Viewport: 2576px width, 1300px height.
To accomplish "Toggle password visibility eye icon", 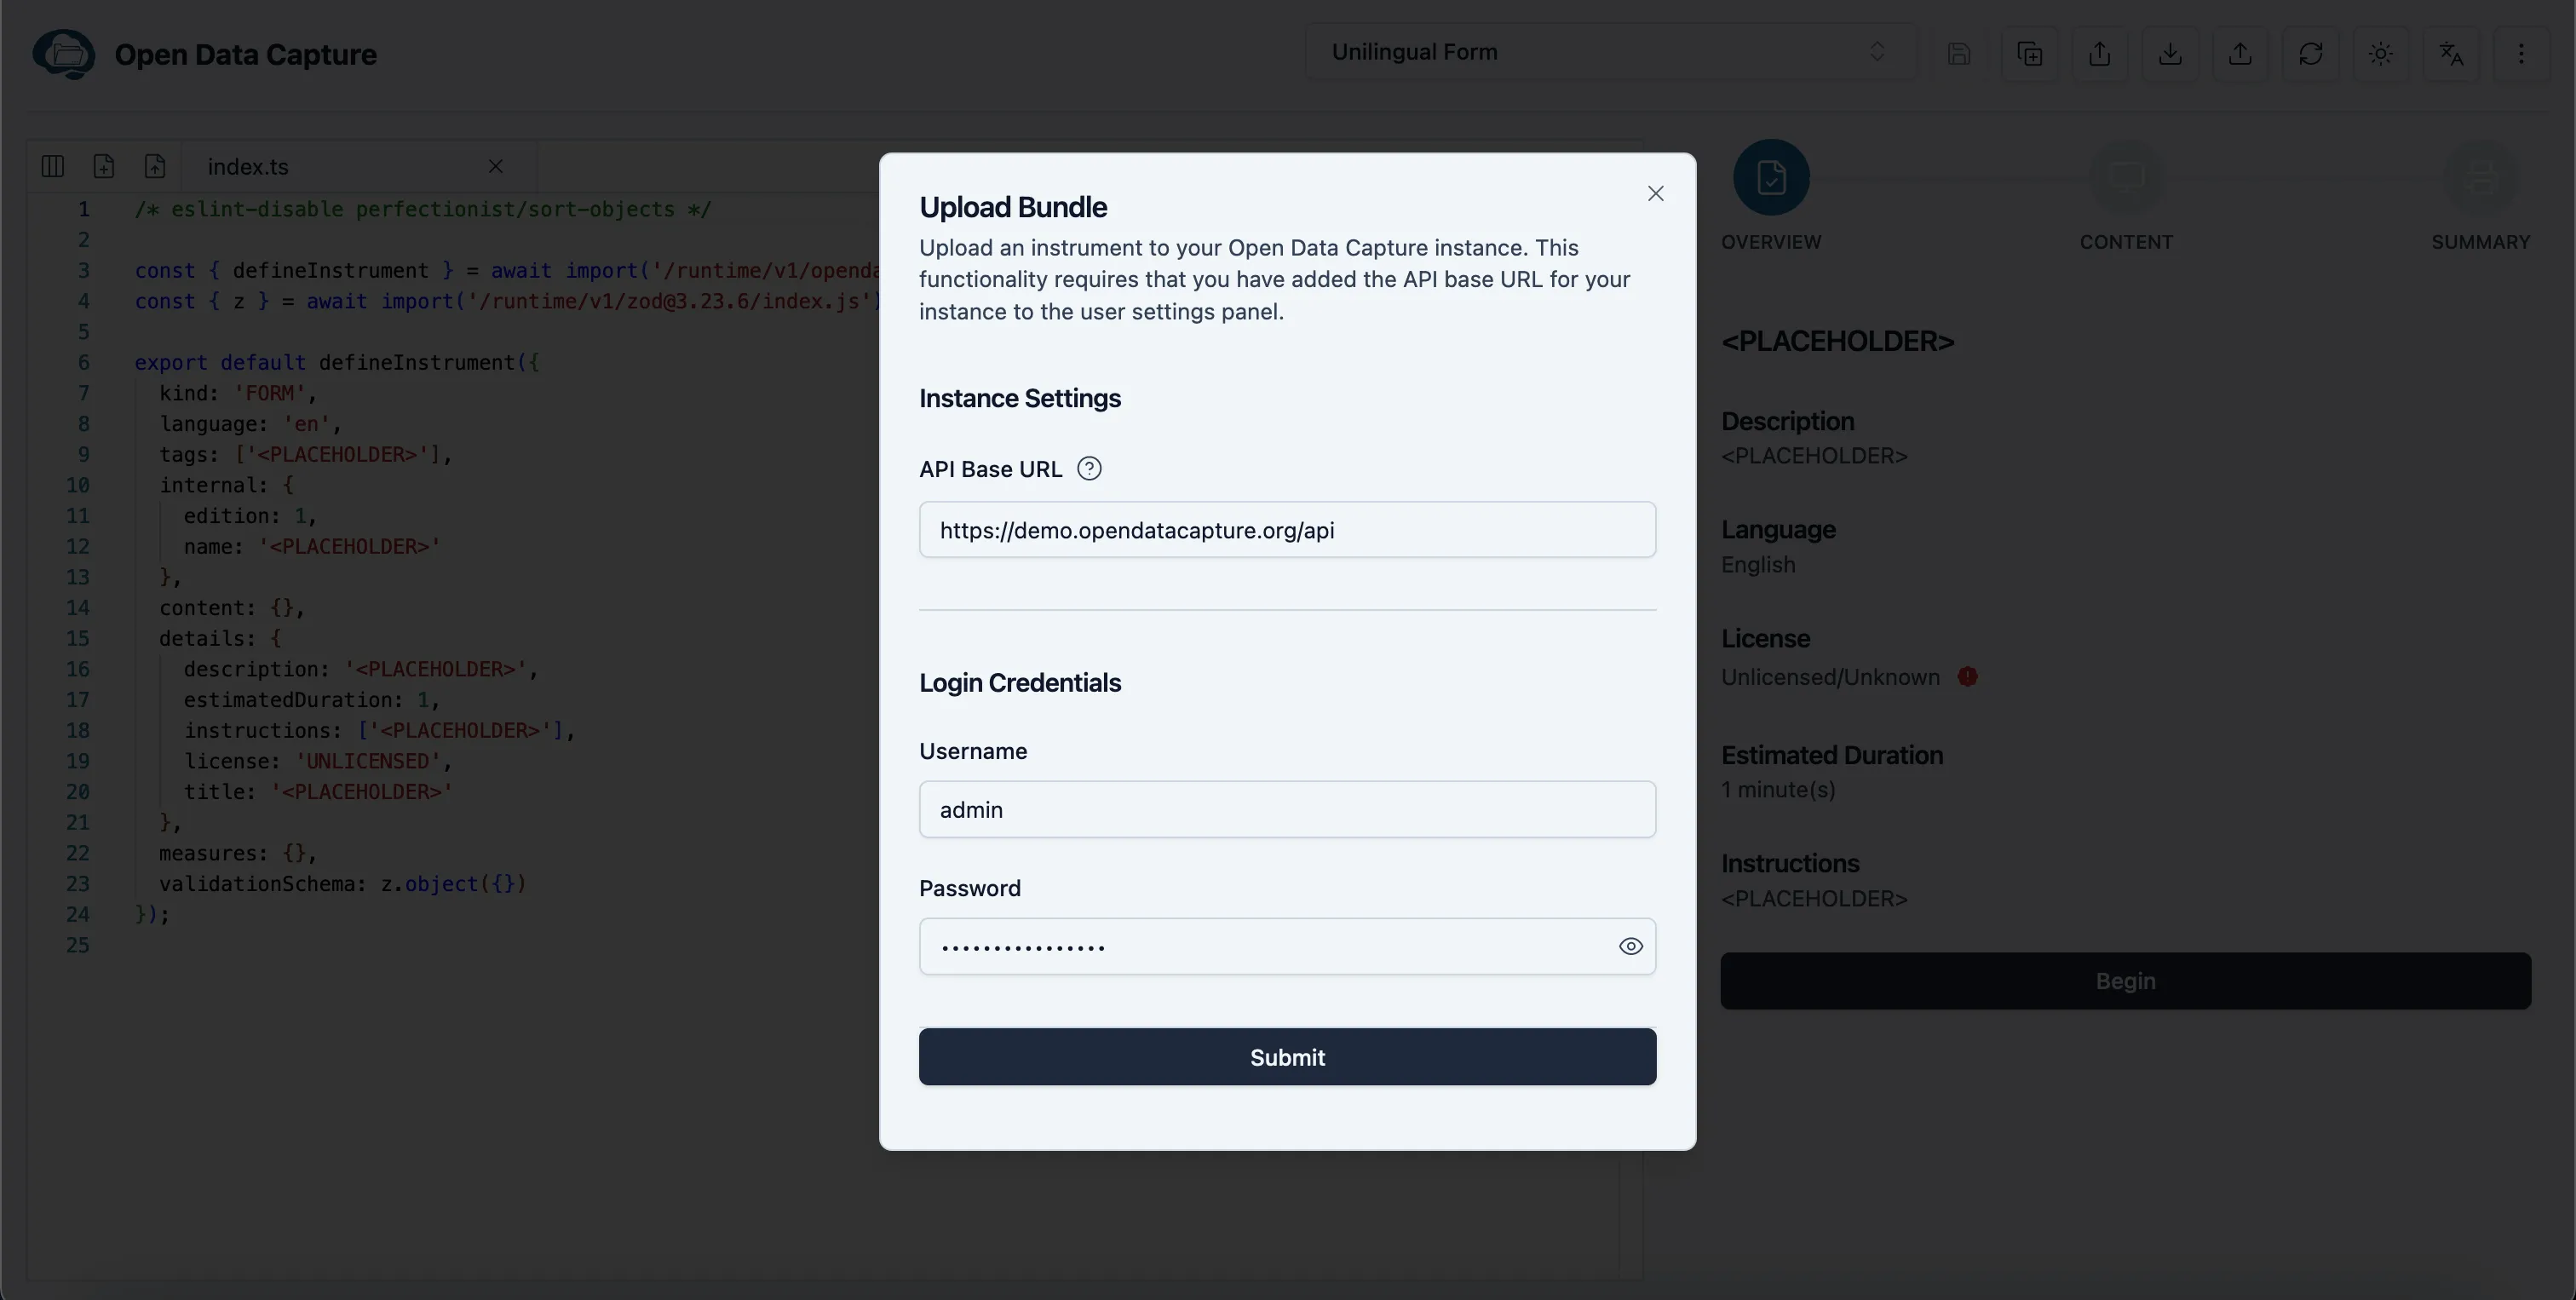I will point(1630,945).
